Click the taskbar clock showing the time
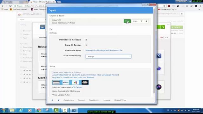The image size is (203, 114). pos(196,111)
